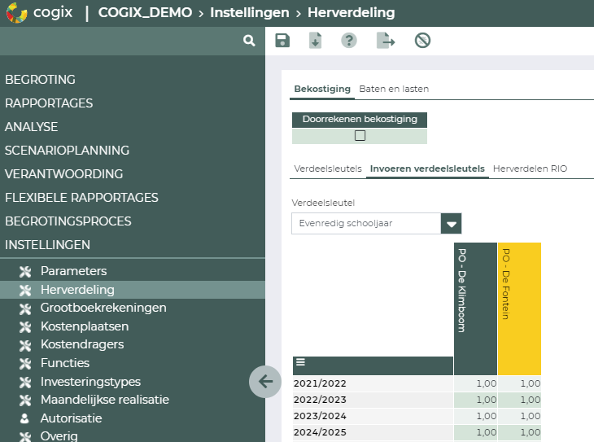594x442 pixels.
Task: Edit De Fontein value for 2024/2025
Action: coord(519,432)
